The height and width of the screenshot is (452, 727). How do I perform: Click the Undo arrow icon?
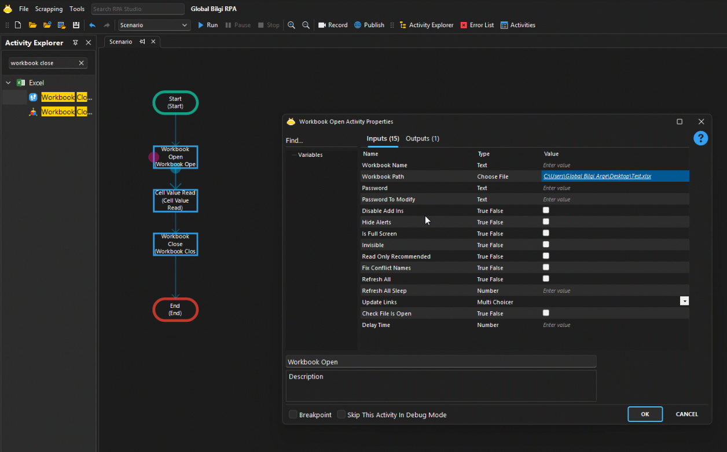[92, 25]
